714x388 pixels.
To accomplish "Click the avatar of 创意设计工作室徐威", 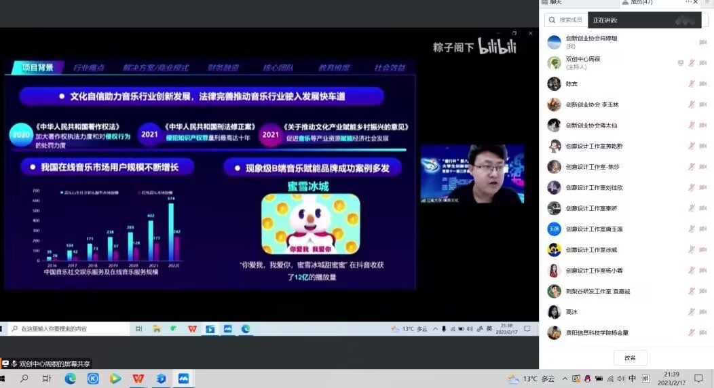I will tap(554, 250).
